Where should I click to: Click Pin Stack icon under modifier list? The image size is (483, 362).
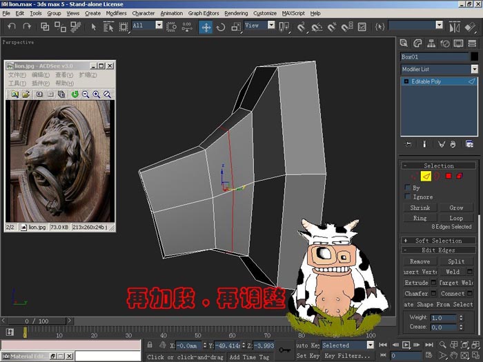coord(408,144)
